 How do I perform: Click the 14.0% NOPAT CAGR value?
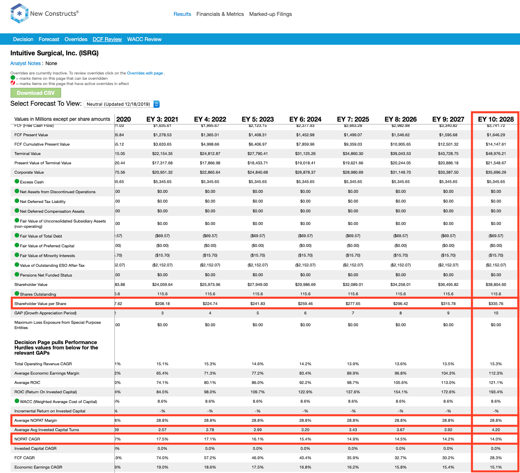point(496,439)
